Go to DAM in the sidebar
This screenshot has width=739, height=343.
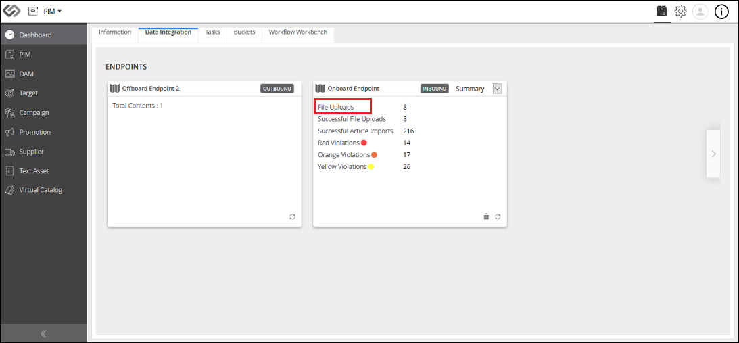43,74
